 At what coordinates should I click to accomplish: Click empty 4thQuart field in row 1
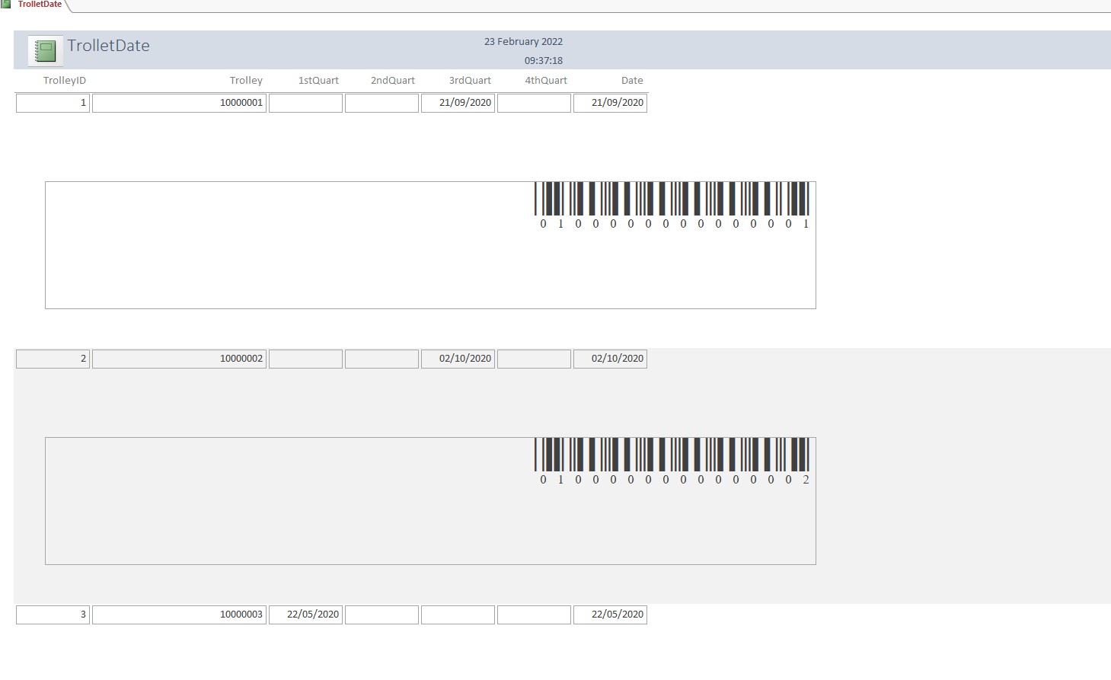pyautogui.click(x=534, y=103)
